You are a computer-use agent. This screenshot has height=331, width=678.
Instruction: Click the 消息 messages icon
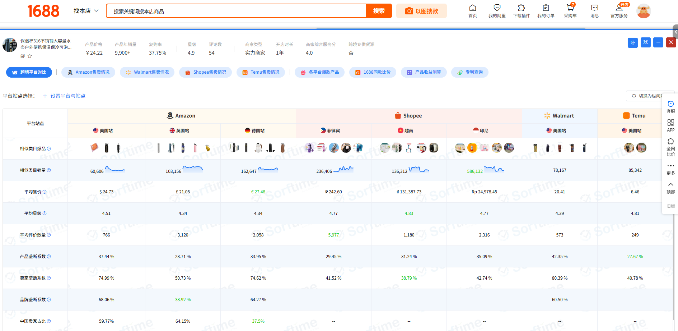594,8
